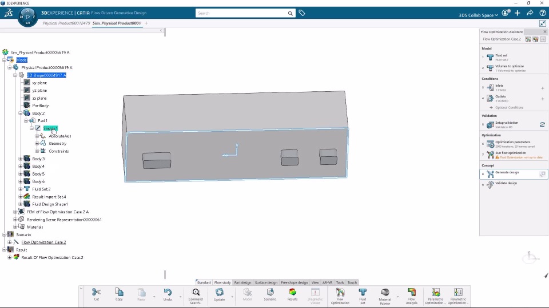Click the Update icon
This screenshot has width=549, height=308.
(x=220, y=292)
